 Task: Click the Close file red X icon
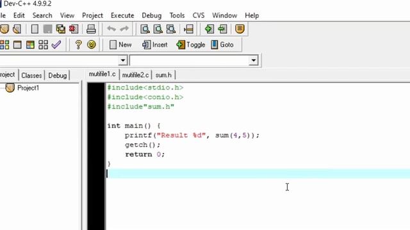click(74, 29)
